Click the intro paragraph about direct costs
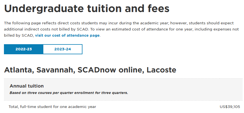The image size is (244, 113). 121,29
